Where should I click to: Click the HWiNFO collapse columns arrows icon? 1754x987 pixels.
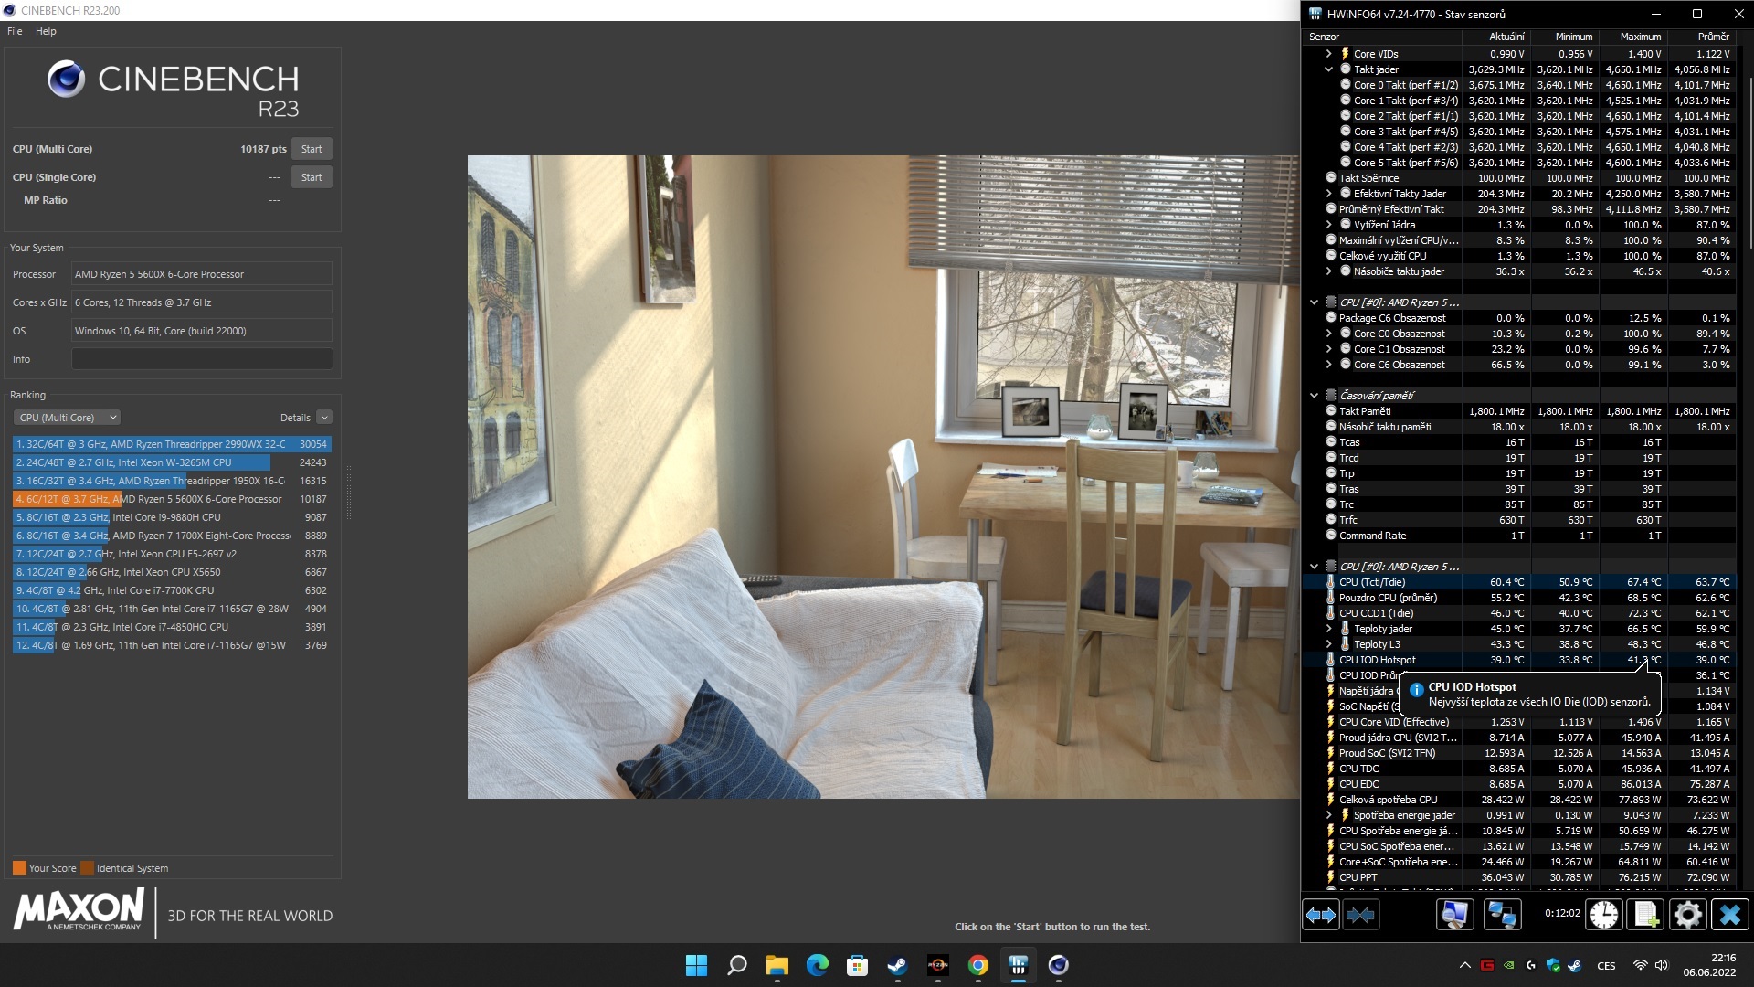pyautogui.click(x=1361, y=915)
